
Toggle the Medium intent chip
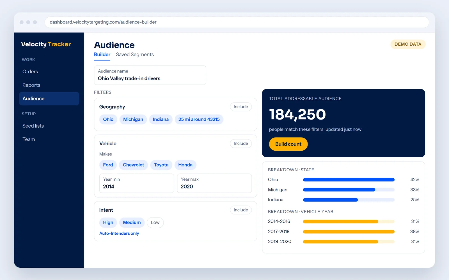[x=132, y=223]
